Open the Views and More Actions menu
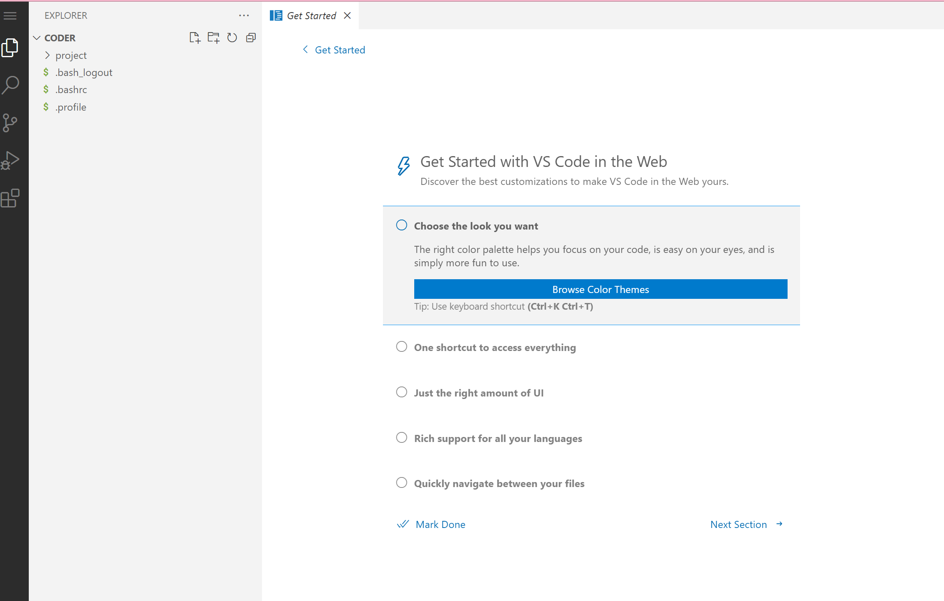 (244, 15)
